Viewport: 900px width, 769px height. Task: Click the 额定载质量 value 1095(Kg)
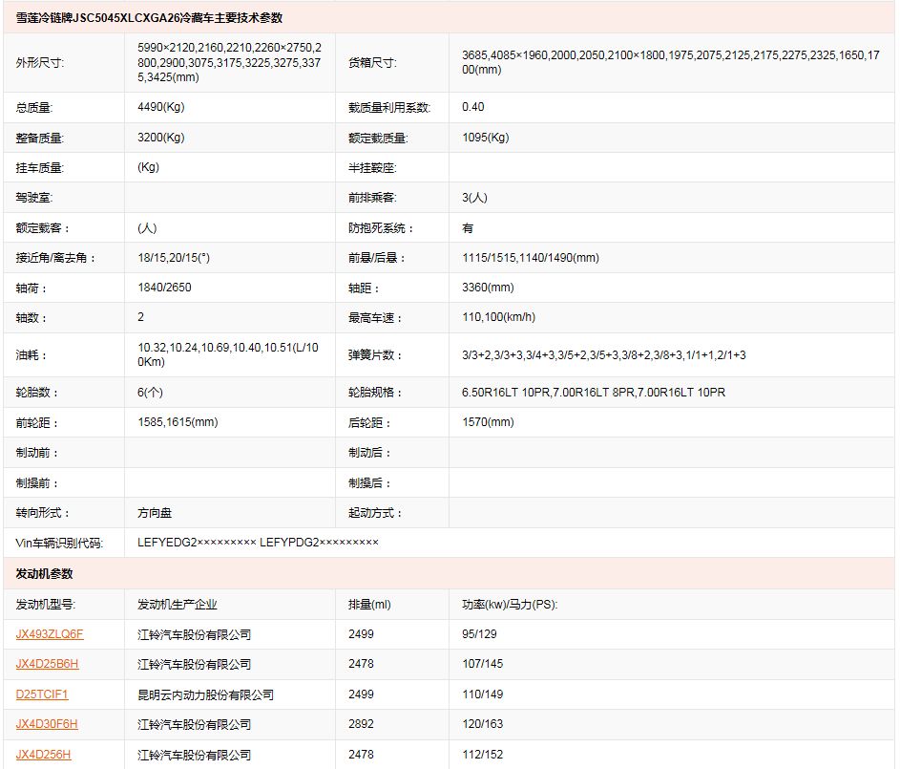click(x=485, y=138)
